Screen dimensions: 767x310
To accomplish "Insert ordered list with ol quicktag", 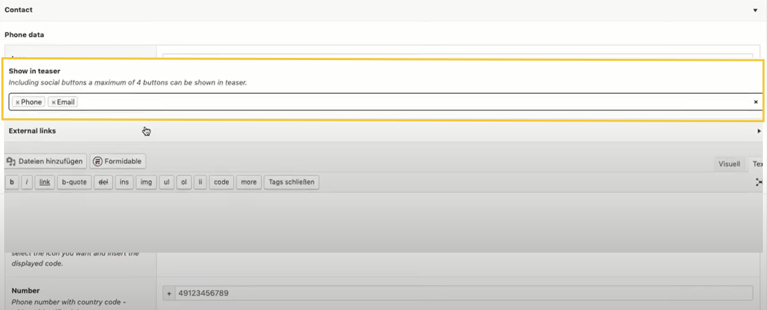I will click(183, 182).
